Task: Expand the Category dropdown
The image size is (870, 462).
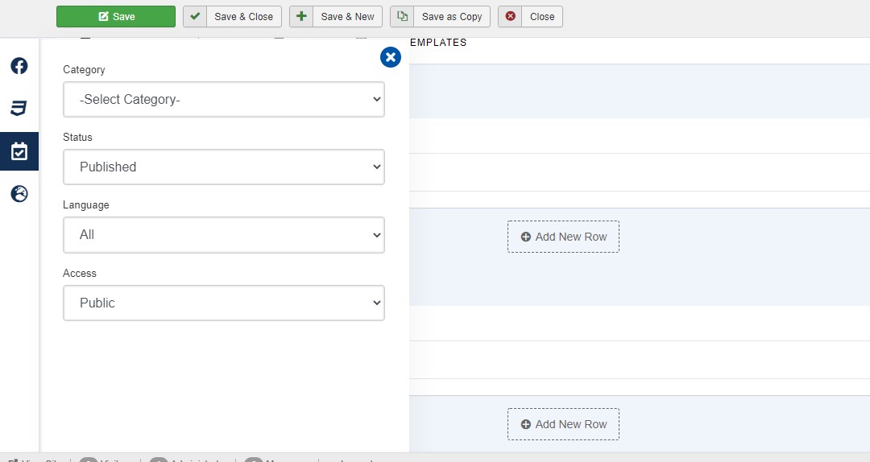Action: pos(224,100)
